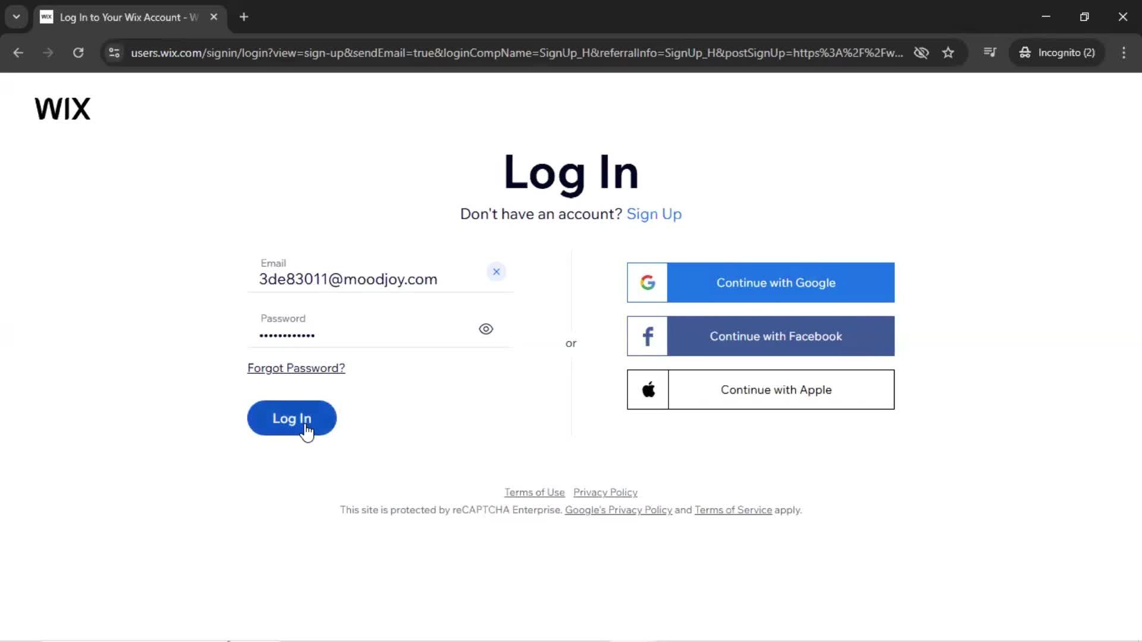Open site information icon in address bar
Image resolution: width=1142 pixels, height=642 pixels.
(x=114, y=52)
